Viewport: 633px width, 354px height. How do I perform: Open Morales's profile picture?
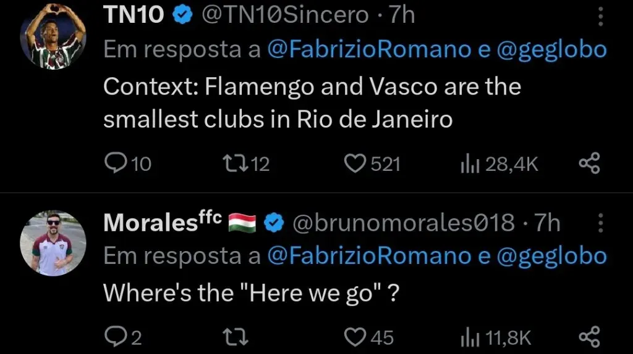pyautogui.click(x=53, y=242)
